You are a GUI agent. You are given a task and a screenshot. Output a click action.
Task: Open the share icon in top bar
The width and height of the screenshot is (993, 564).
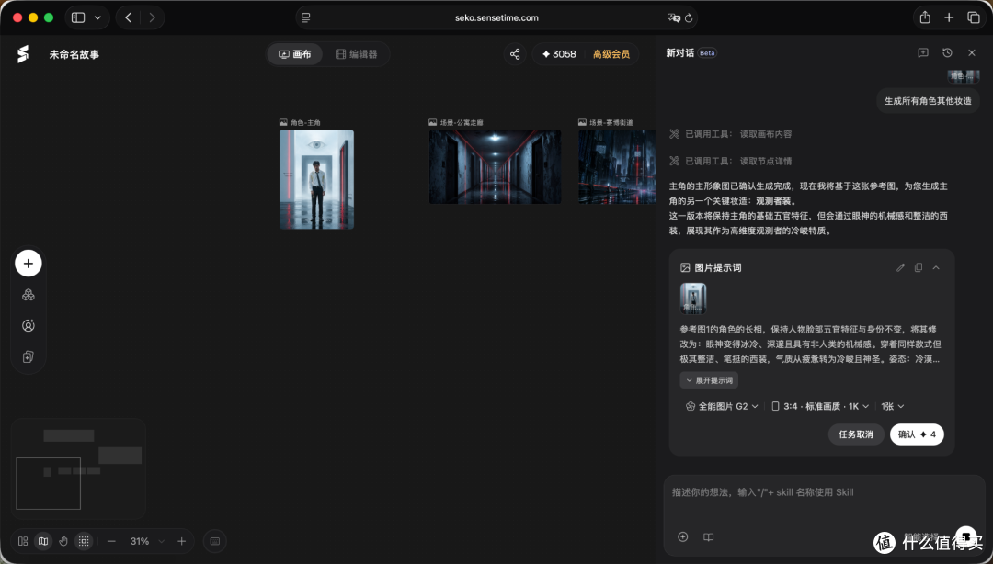(515, 54)
